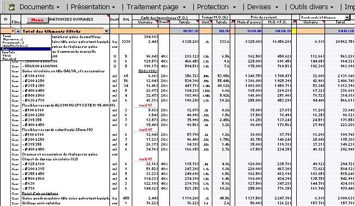
Task: Click the red Menu button
Action: (x=38, y=20)
